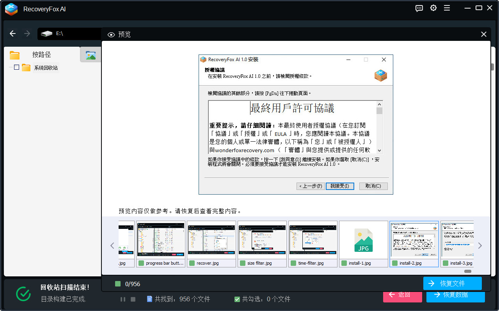This screenshot has width=499, height=311.
Task: Check the 系统回收站 folder checkbox
Action: (16, 67)
